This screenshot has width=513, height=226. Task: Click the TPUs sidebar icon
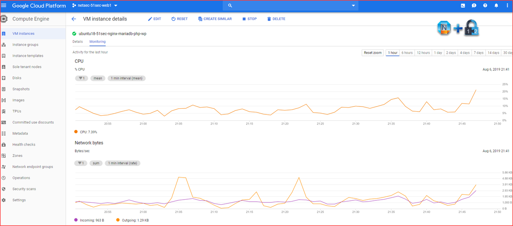(4, 111)
